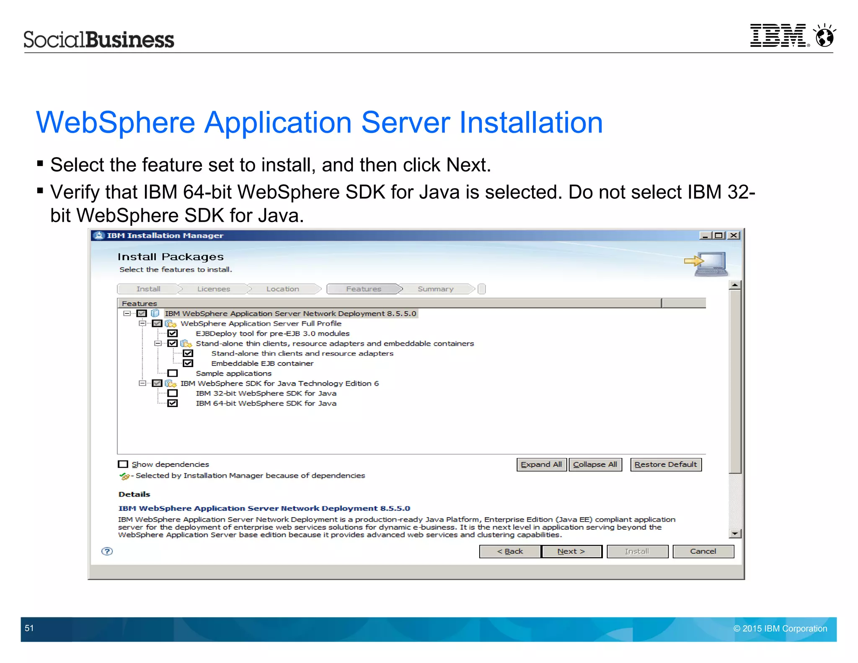Go to the Location wizard step
Screen dimensions: 858x663
tap(283, 289)
